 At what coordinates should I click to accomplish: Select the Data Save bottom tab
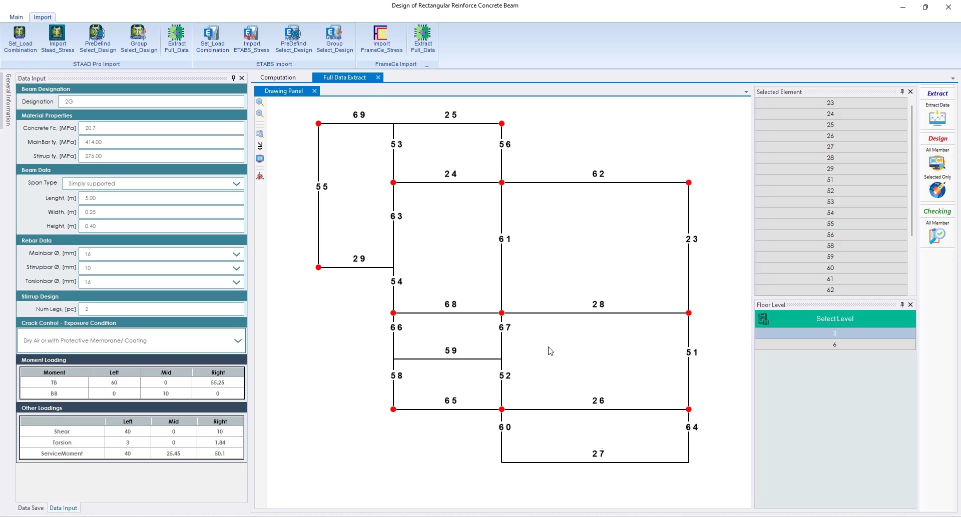pos(31,508)
